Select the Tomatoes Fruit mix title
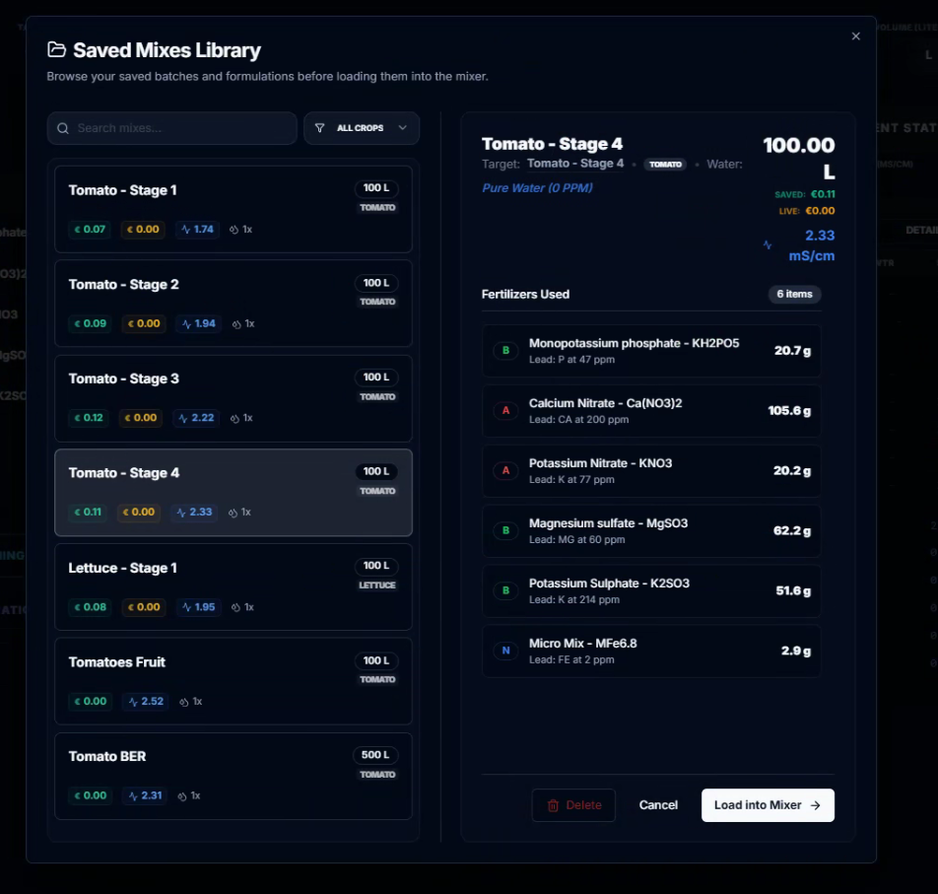This screenshot has height=894, width=938. click(x=116, y=661)
